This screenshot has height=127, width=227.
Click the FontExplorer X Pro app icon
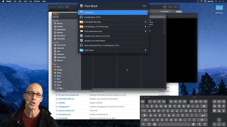pyautogui.click(x=81, y=17)
